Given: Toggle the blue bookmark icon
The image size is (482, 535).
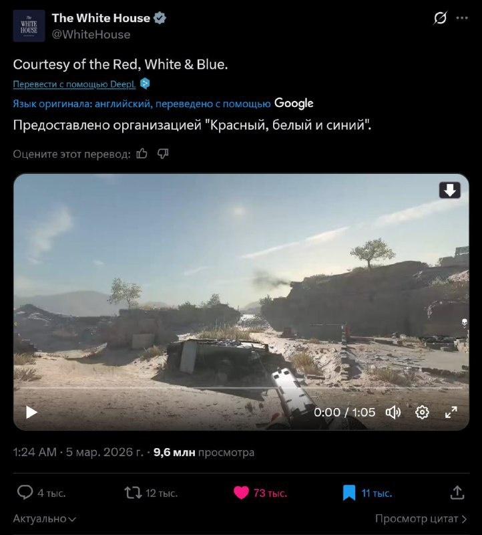Looking at the screenshot, I should click(x=348, y=493).
